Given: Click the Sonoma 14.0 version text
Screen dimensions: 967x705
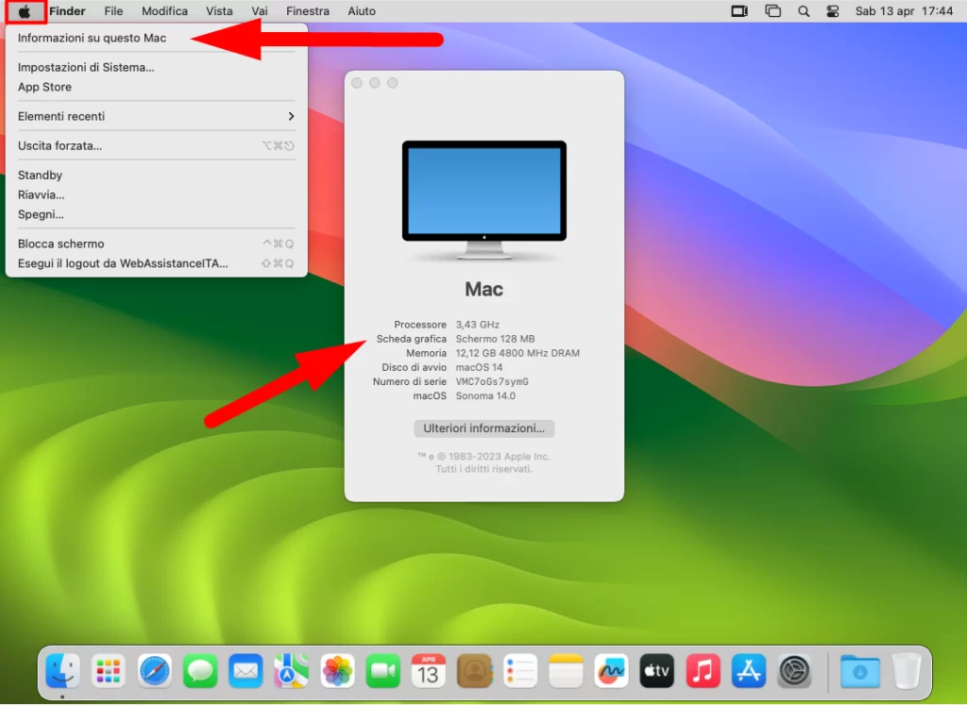Looking at the screenshot, I should (x=485, y=395).
